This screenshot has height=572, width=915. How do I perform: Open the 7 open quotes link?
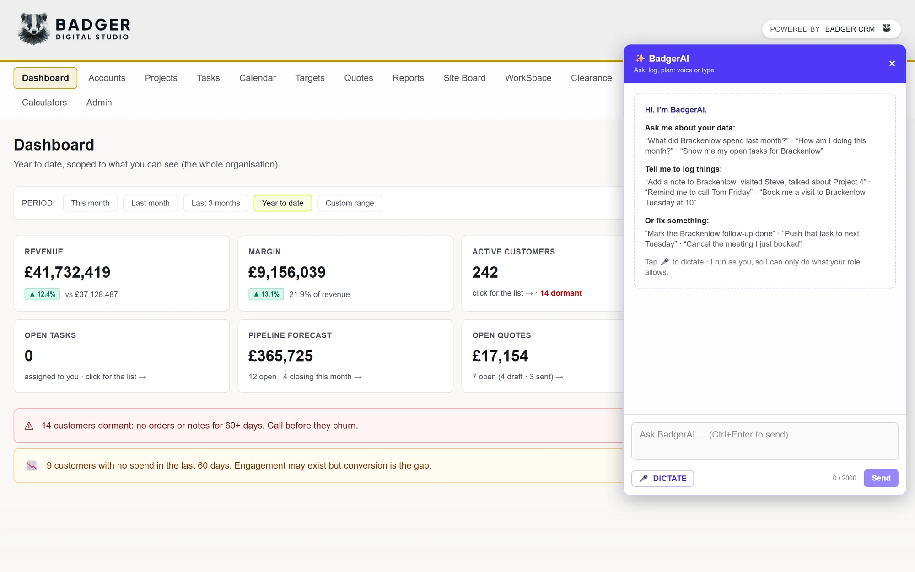517,377
